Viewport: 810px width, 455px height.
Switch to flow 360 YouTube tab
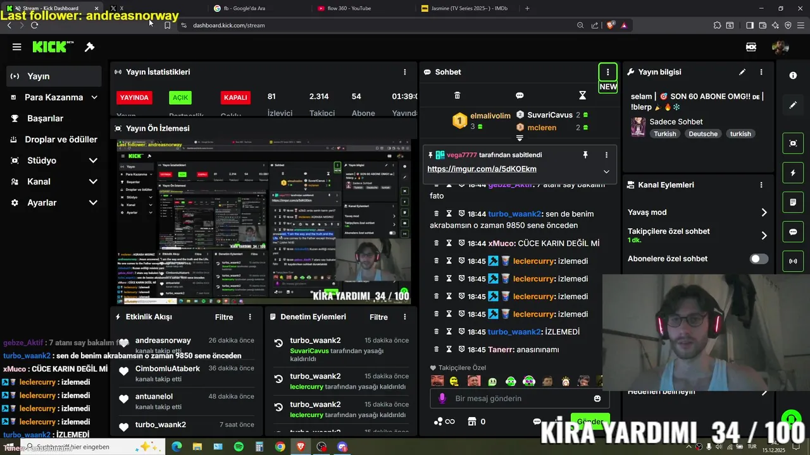click(x=363, y=8)
